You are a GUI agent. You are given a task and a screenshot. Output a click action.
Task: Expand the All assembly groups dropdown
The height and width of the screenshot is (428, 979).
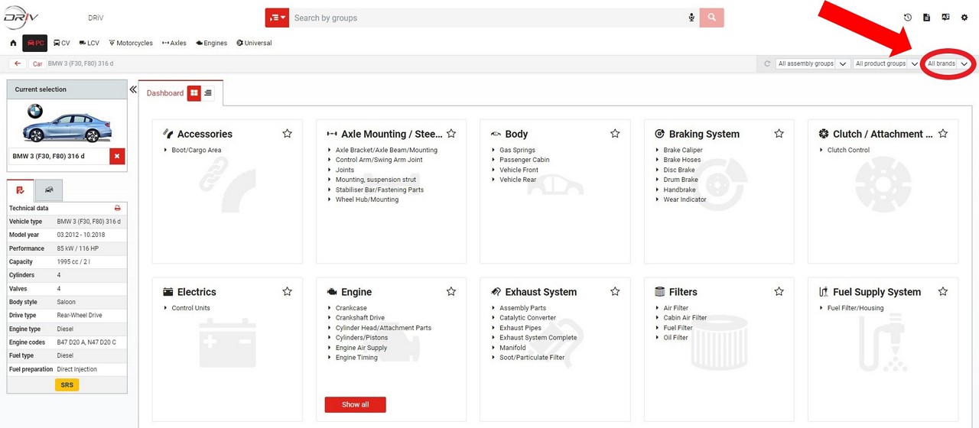point(811,64)
